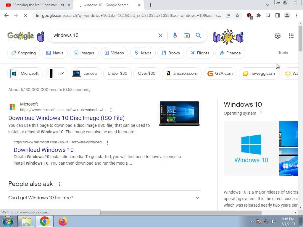Viewport: 303px width, 227px height.
Task: Search by image using the camera icon
Action: point(187,35)
